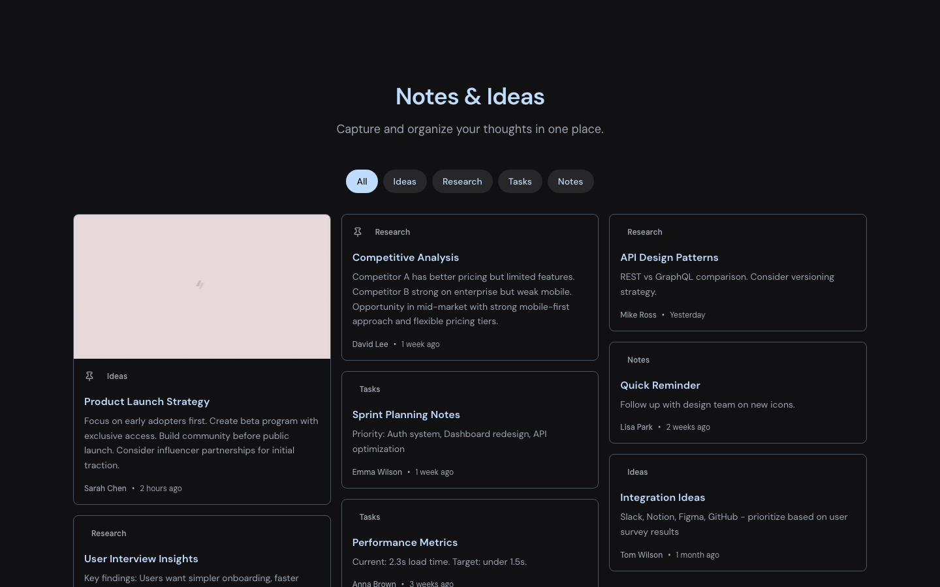
Task: Open the API Design Patterns note
Action: point(669,258)
